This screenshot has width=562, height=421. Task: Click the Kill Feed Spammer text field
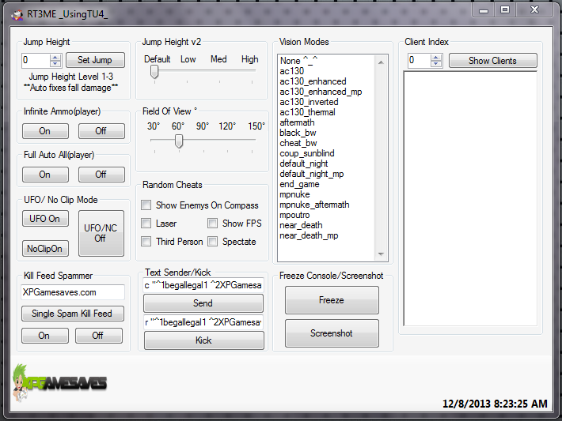73,292
